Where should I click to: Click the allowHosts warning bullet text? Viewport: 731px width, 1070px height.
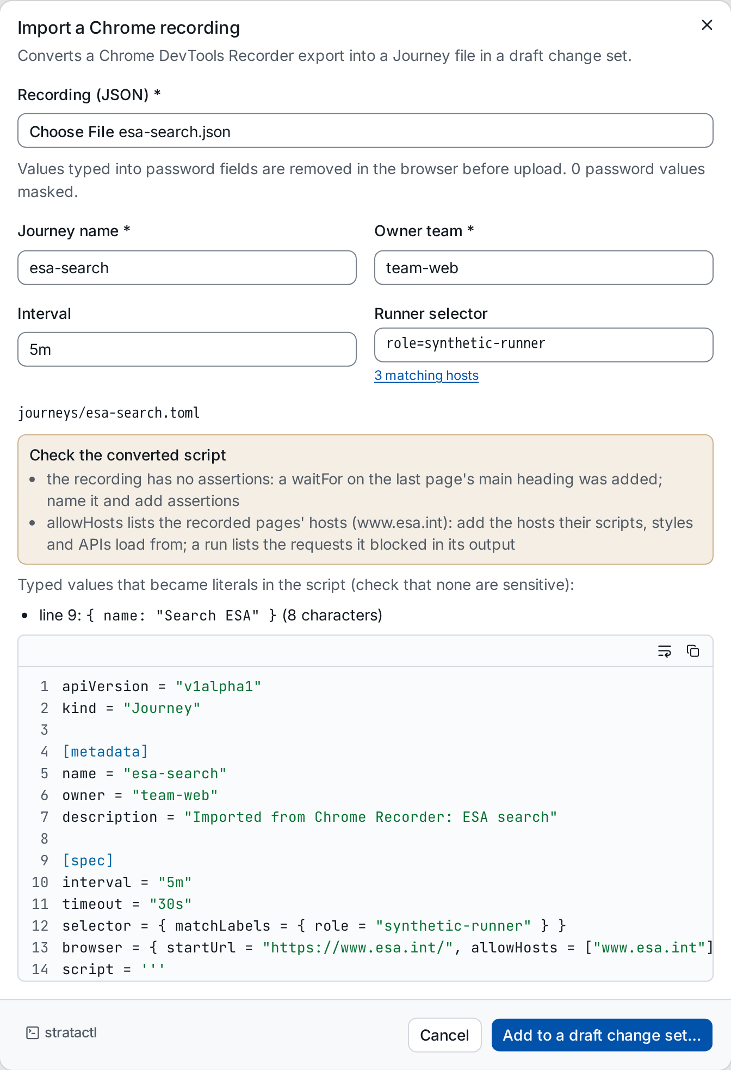(370, 533)
